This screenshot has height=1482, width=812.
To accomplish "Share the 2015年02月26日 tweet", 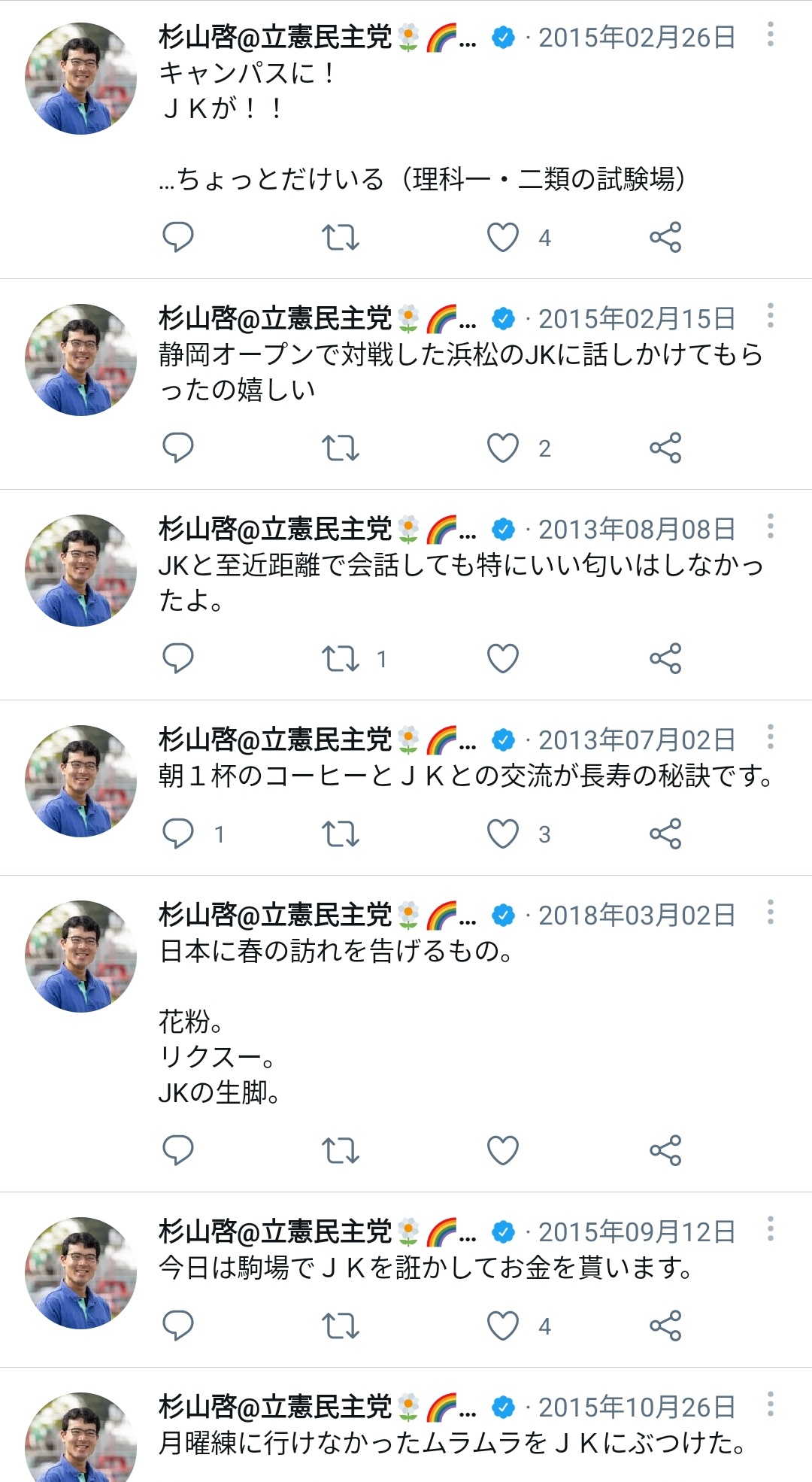I will (665, 237).
